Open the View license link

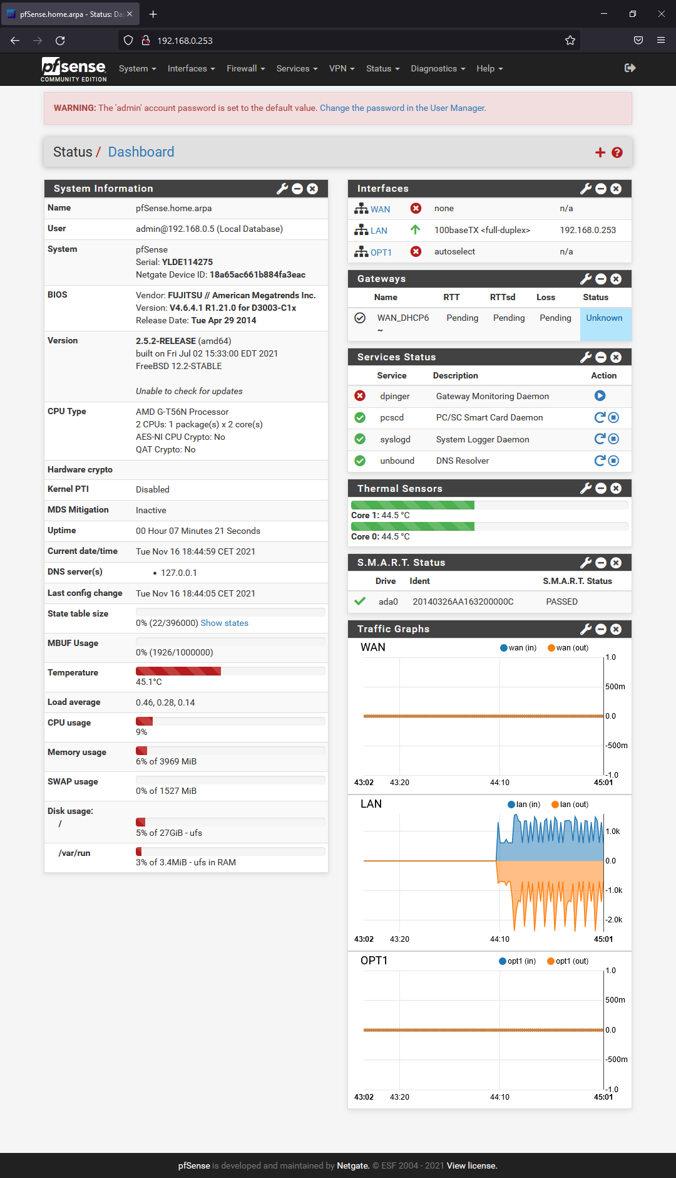click(472, 1165)
